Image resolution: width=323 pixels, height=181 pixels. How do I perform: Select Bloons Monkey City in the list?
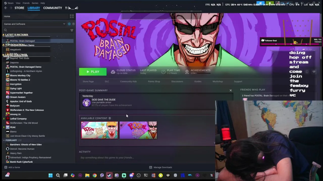[20, 75]
